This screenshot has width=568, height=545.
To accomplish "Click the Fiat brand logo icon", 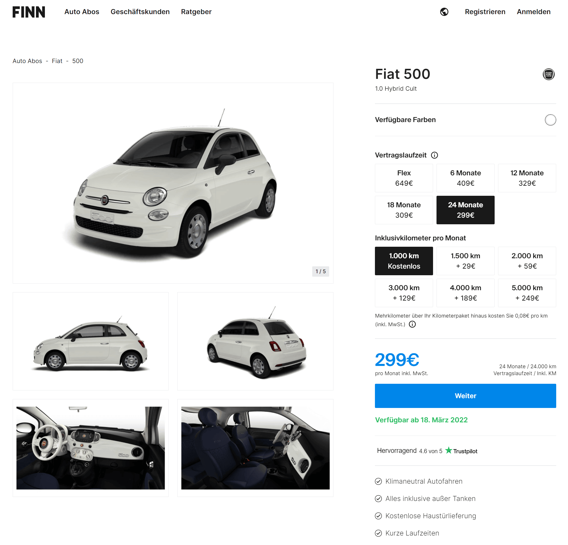I will pos(548,74).
